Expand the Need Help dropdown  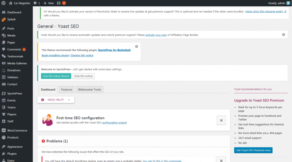pos(56,100)
